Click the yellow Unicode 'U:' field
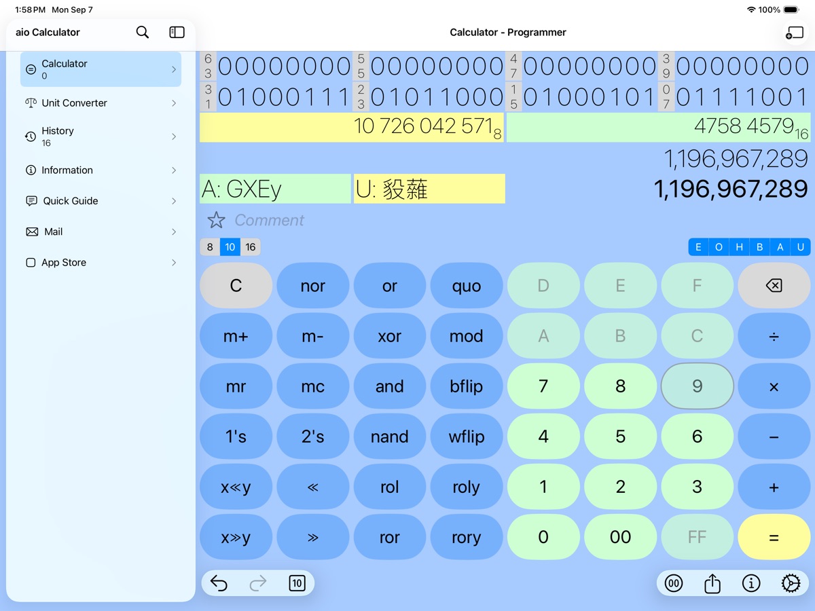The image size is (815, 611). tap(429, 189)
